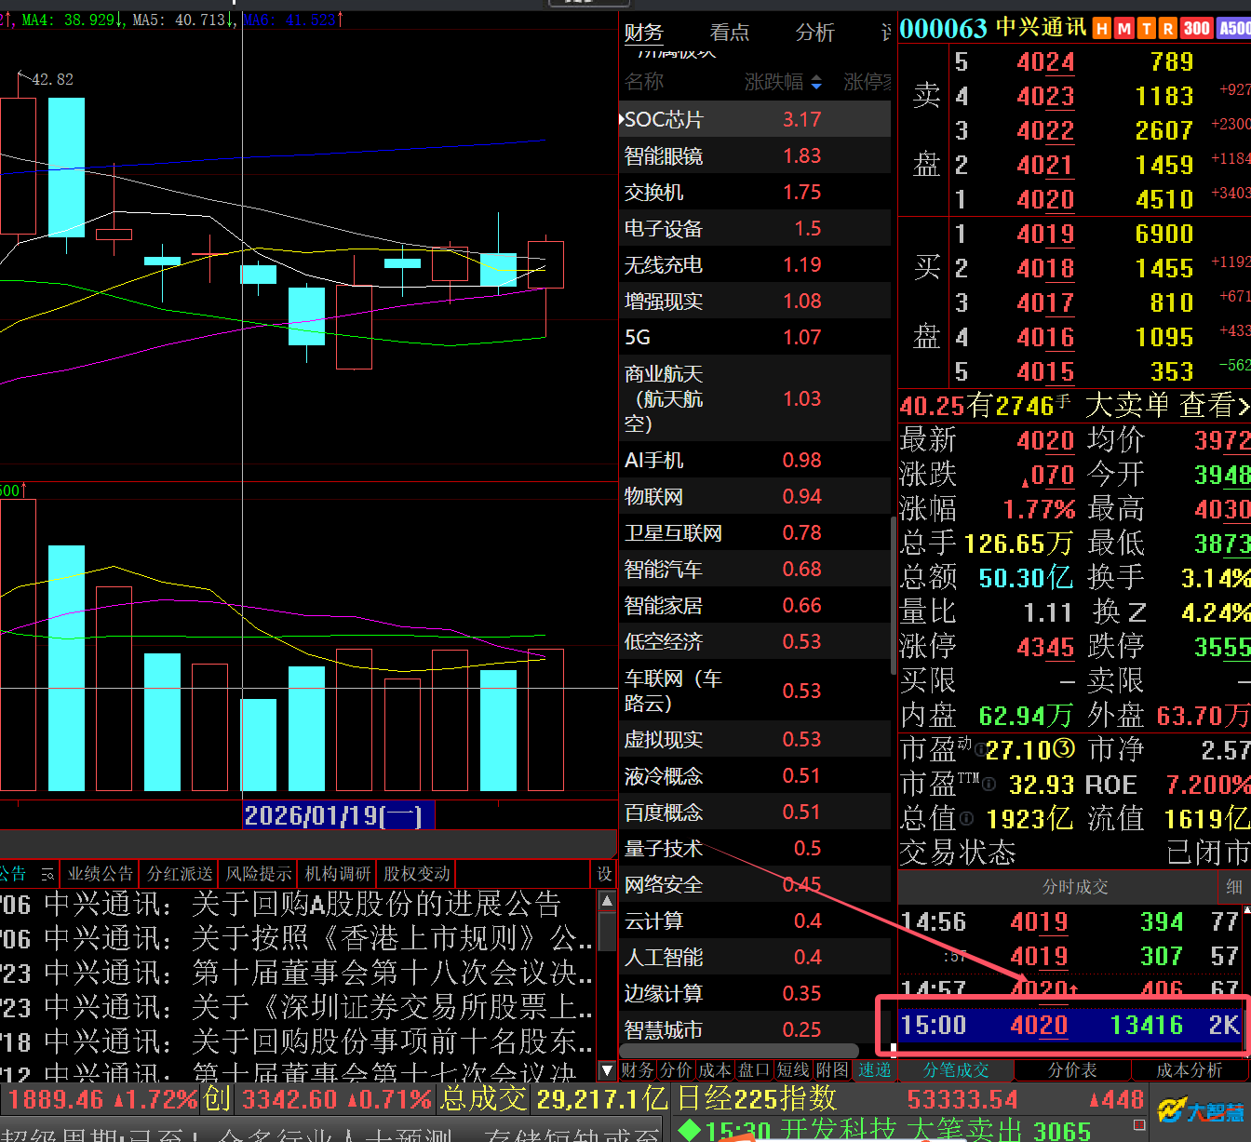Screen dimensions: 1251x1142
Task: Open 第十届董事会第十八次会议 announcement
Action: click(392, 973)
